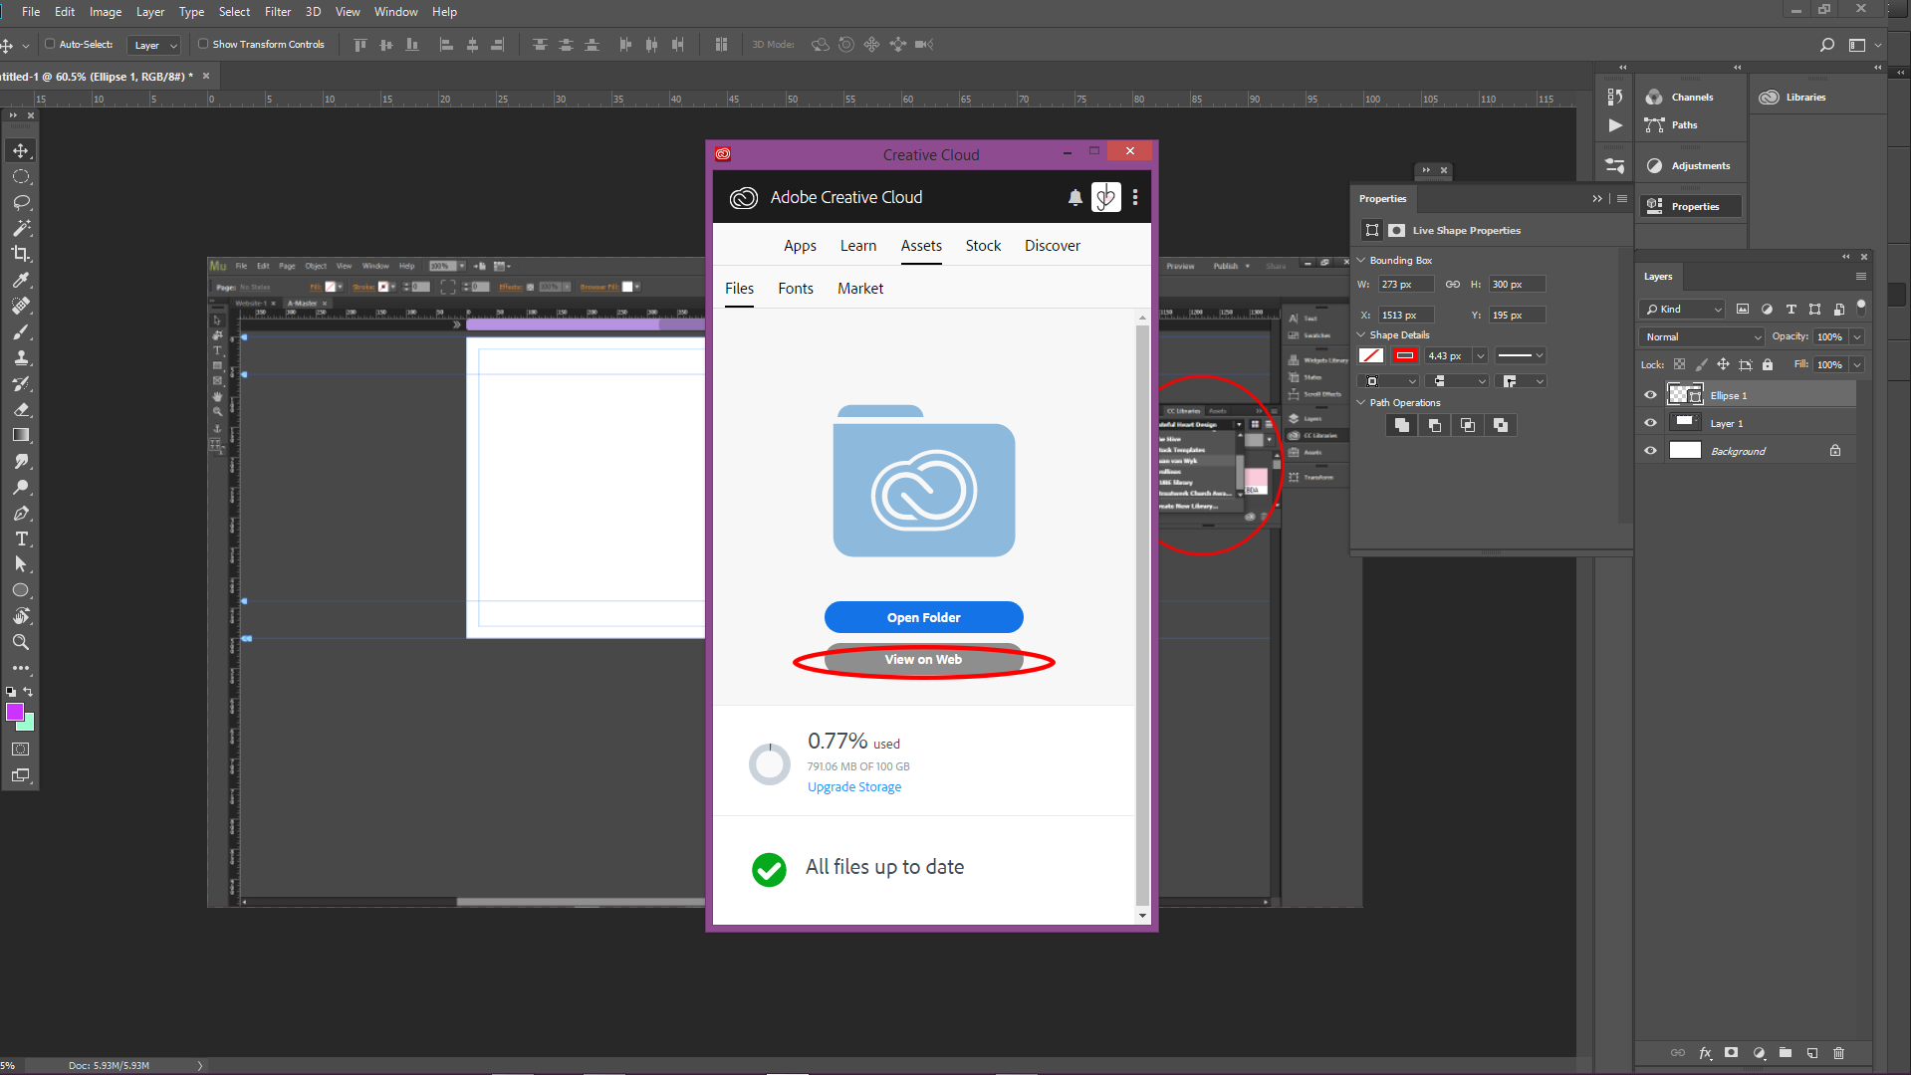Screen dimensions: 1911x1075
Task: Select the Eraser tool
Action: pos(20,409)
